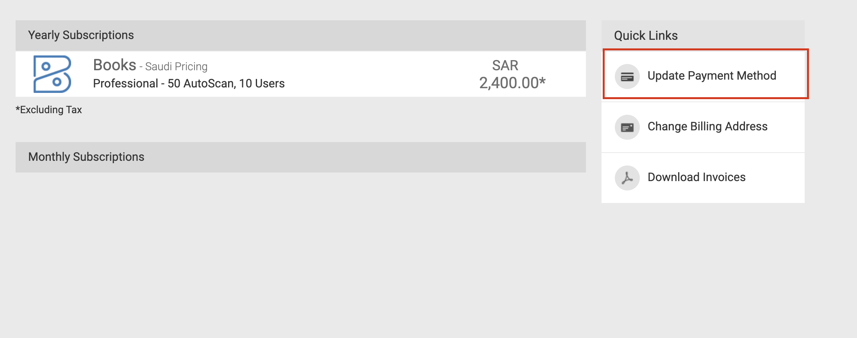Click the 10 Users text
This screenshot has height=338, width=857.
coord(262,84)
